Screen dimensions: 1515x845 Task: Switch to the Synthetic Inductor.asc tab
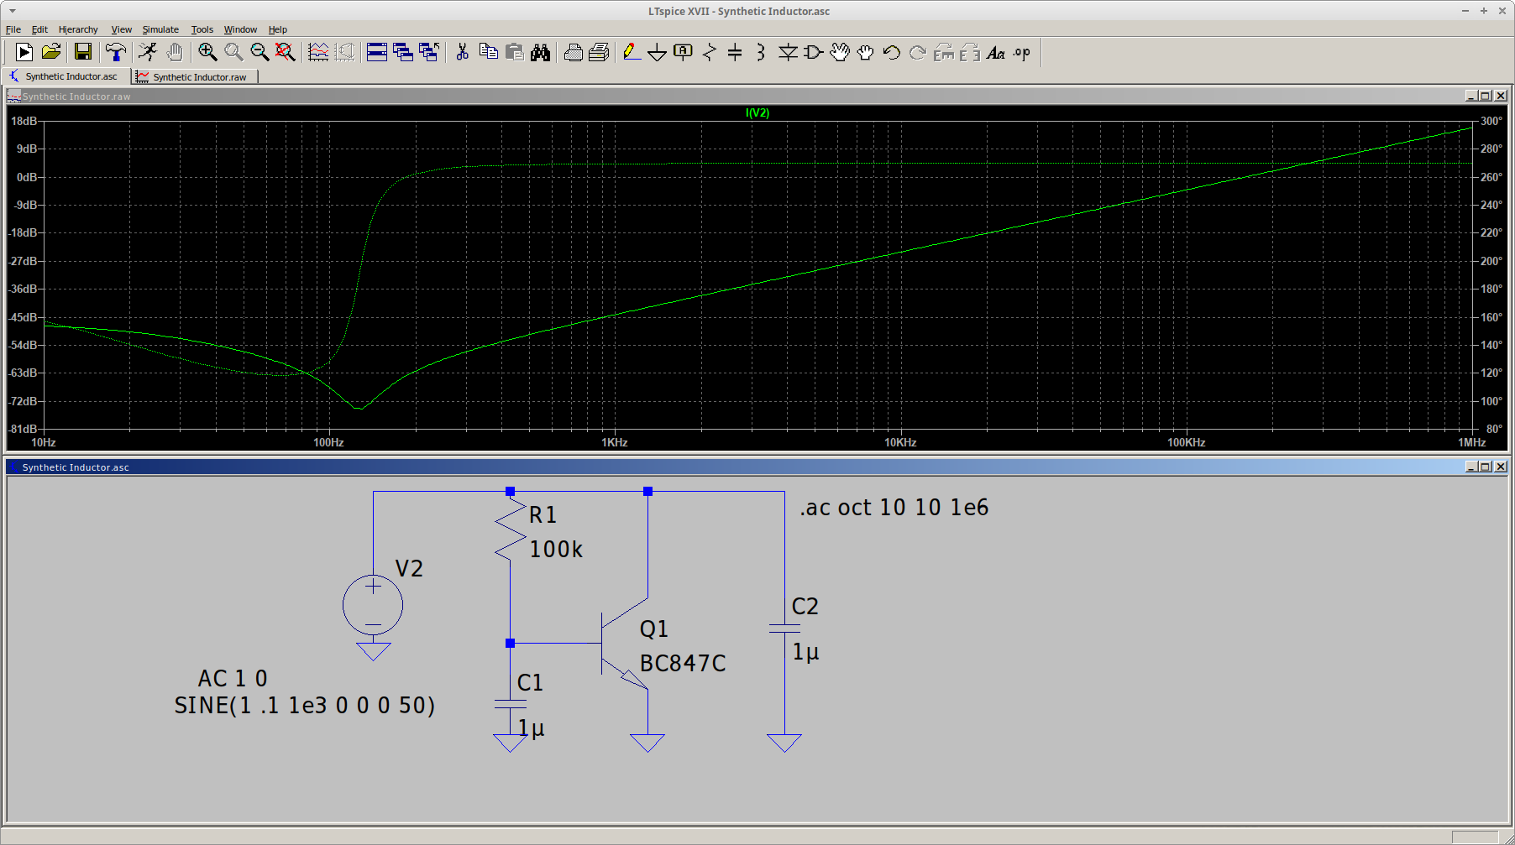[x=66, y=76]
